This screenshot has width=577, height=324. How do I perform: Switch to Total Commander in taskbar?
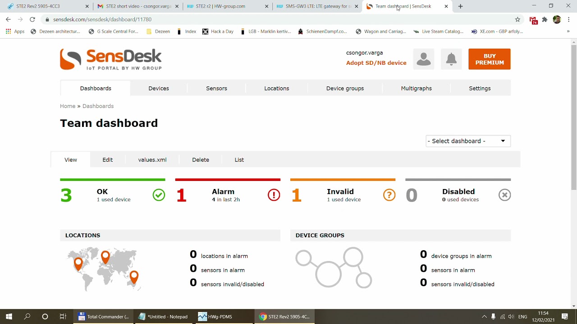[104, 316]
